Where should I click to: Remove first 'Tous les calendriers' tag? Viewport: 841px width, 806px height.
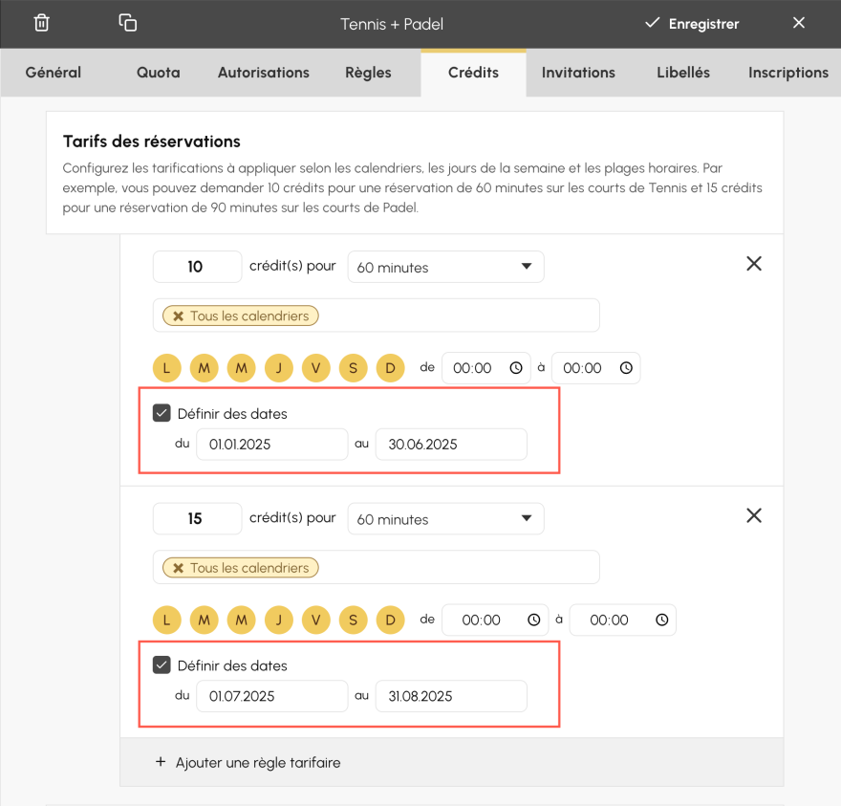178,316
